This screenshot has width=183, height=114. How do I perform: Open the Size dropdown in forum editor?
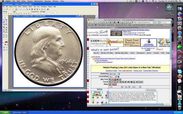click(127, 87)
